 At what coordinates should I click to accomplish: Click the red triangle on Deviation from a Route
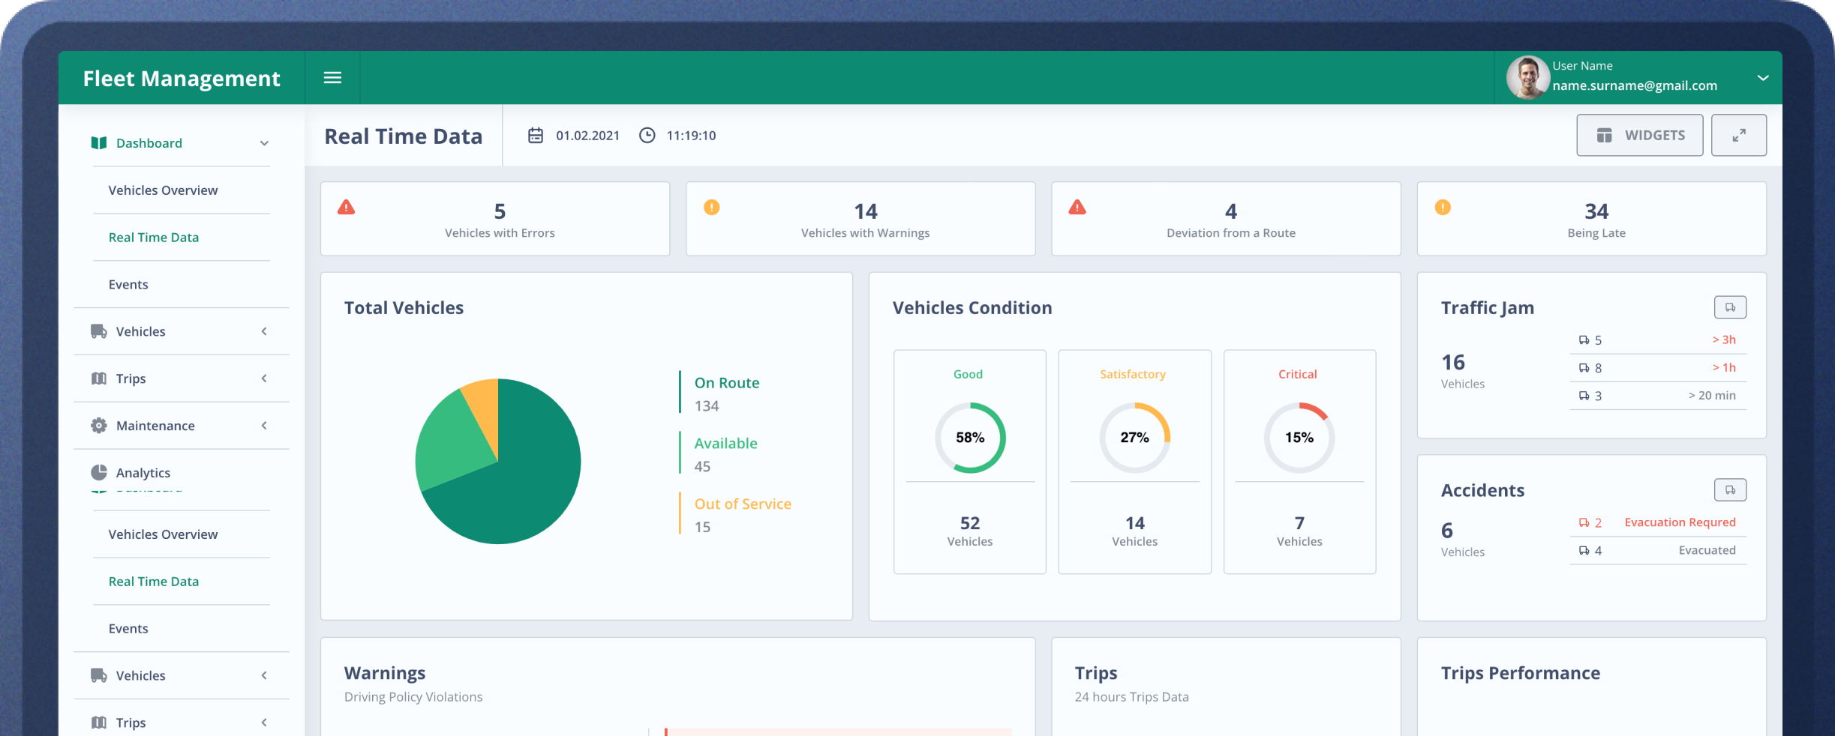coord(1077,208)
